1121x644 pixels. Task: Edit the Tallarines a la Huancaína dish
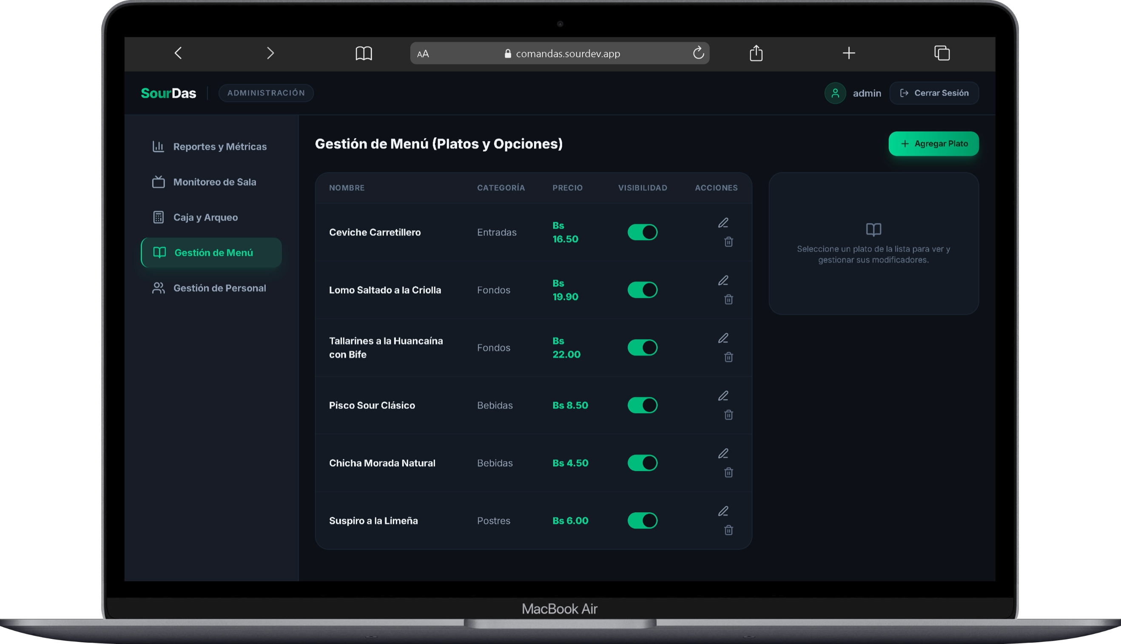tap(723, 338)
